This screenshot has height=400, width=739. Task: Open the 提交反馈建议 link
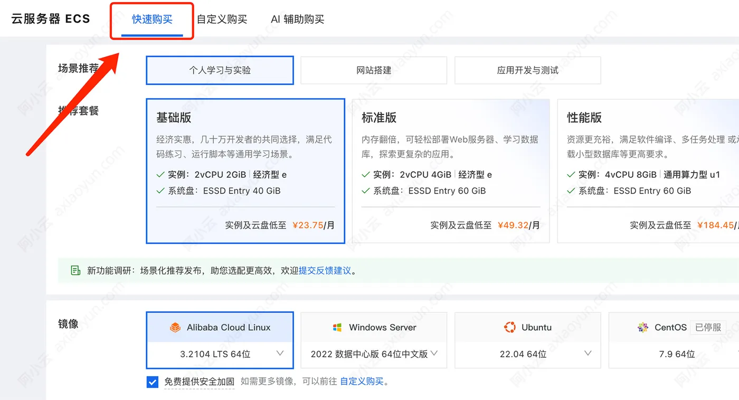pos(325,271)
